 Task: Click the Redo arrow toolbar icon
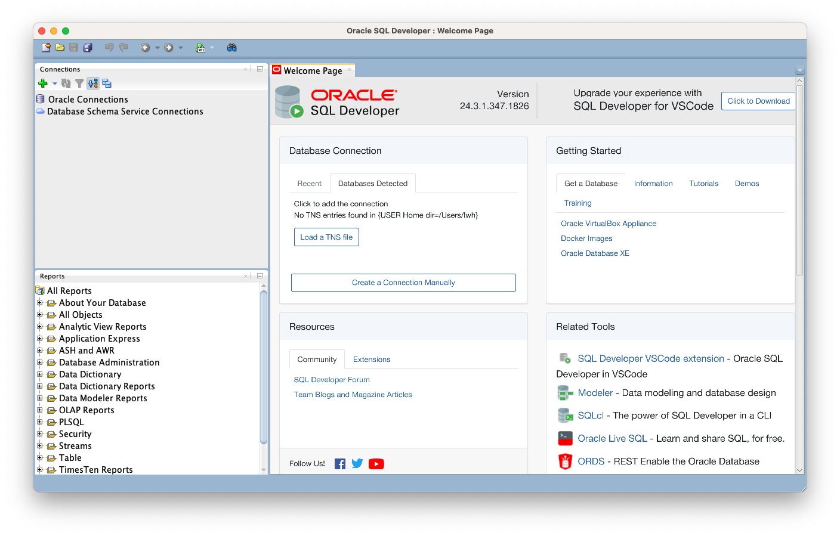pyautogui.click(x=123, y=48)
